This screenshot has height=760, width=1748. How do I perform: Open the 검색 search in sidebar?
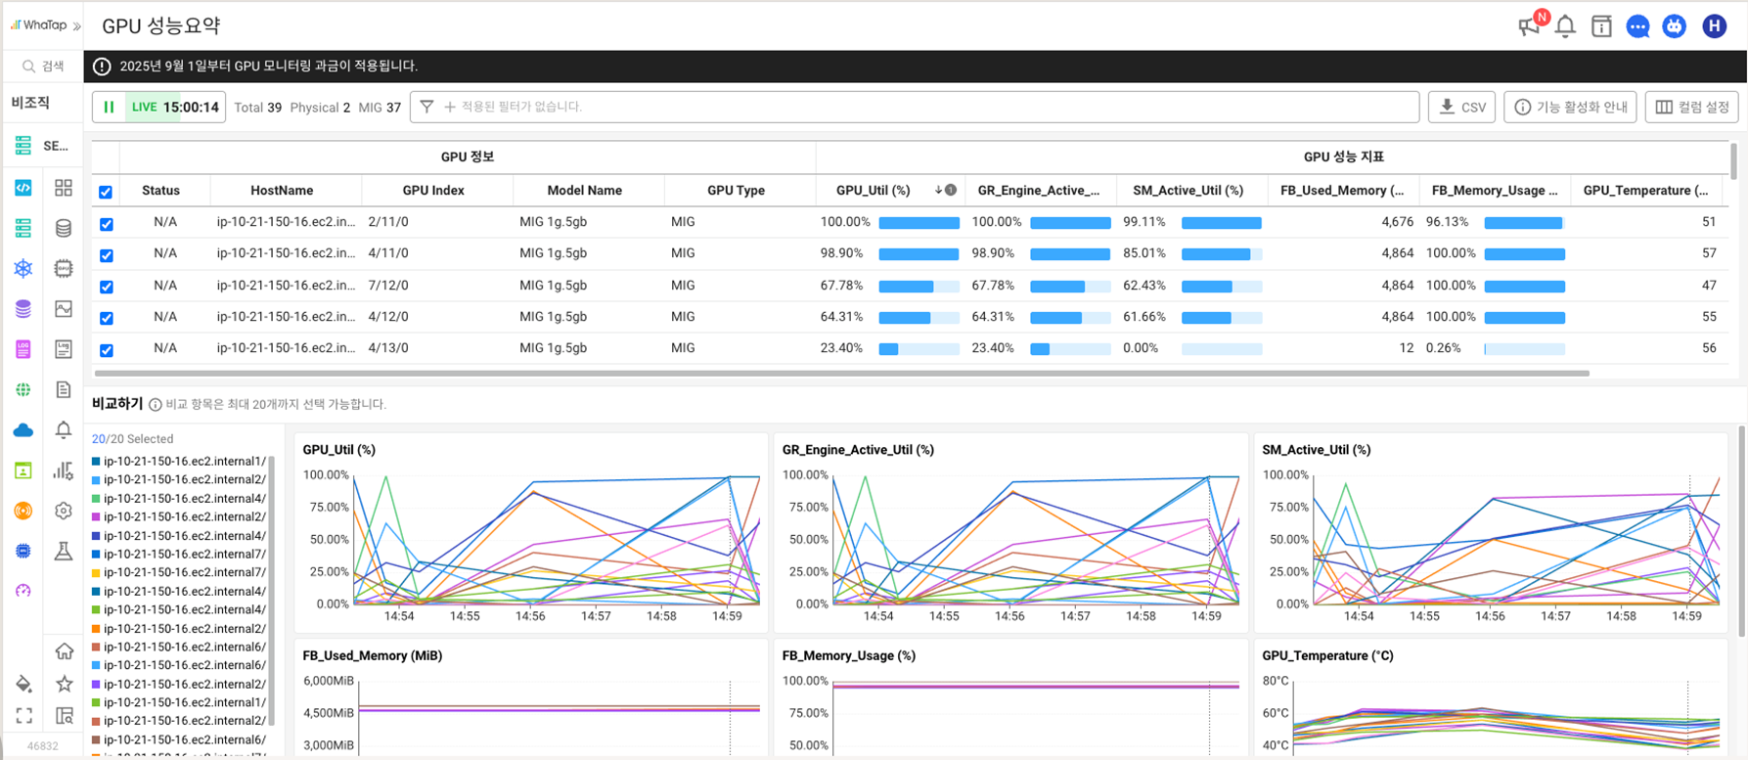pos(43,66)
